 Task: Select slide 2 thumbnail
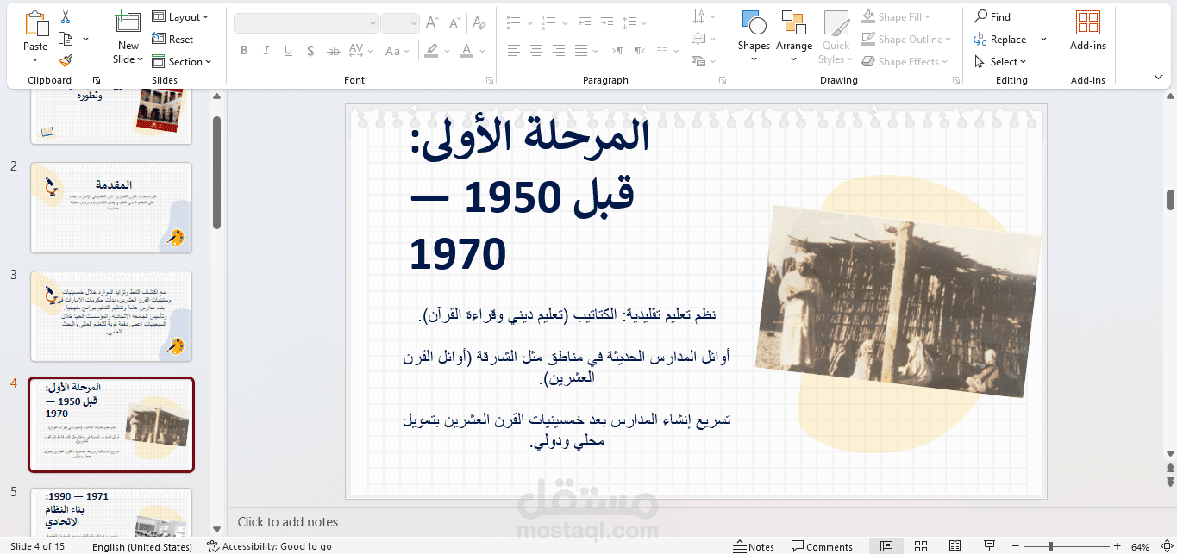tap(110, 207)
